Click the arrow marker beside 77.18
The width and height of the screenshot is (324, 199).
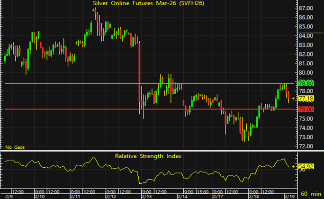pyautogui.click(x=294, y=98)
